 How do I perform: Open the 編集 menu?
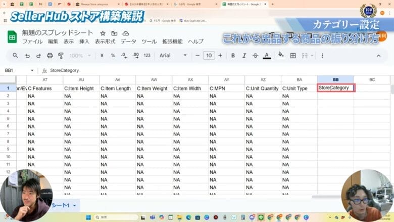[53, 41]
